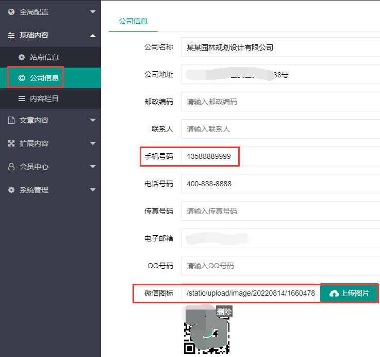Switch to the 公司信息 tab
Viewport: 380px width, 357px height.
point(133,21)
